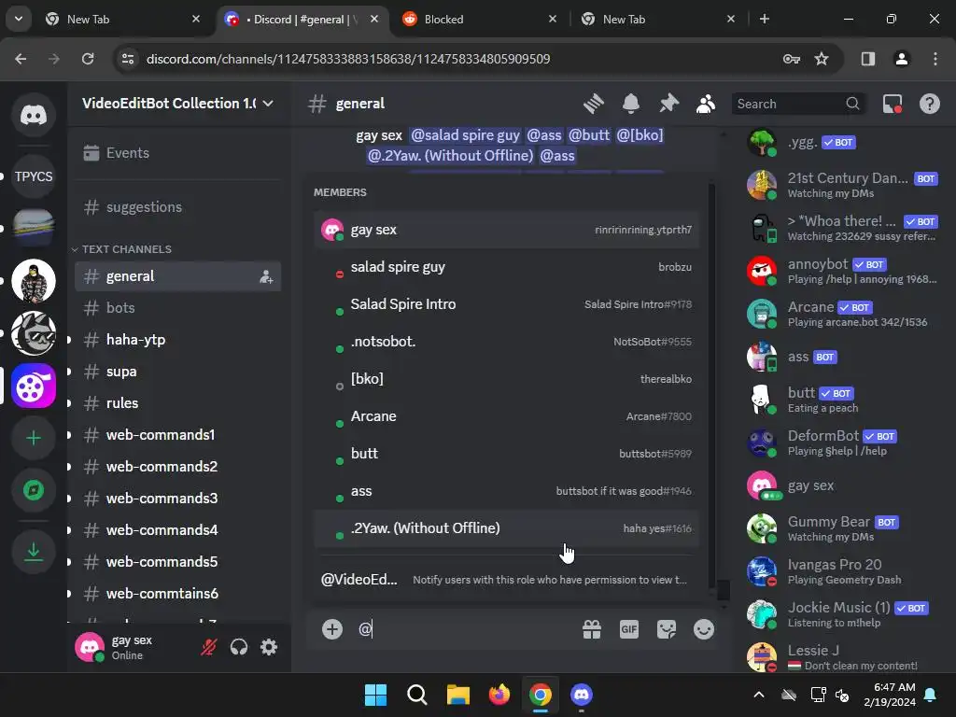Open the VideoEditBot film reel server icon
Image resolution: width=956 pixels, height=717 pixels.
(x=34, y=386)
